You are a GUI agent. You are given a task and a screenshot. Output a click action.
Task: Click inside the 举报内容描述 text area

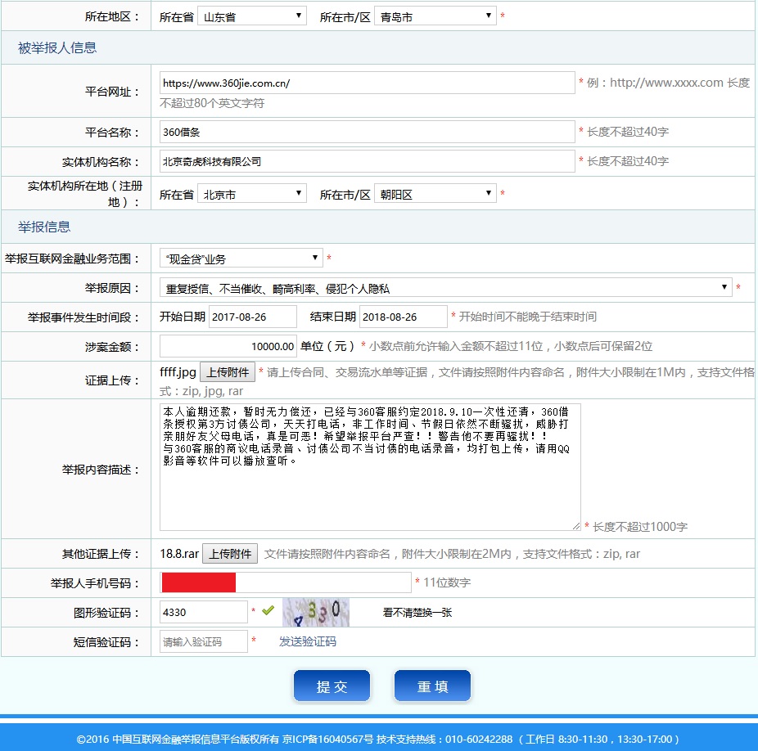click(x=370, y=467)
